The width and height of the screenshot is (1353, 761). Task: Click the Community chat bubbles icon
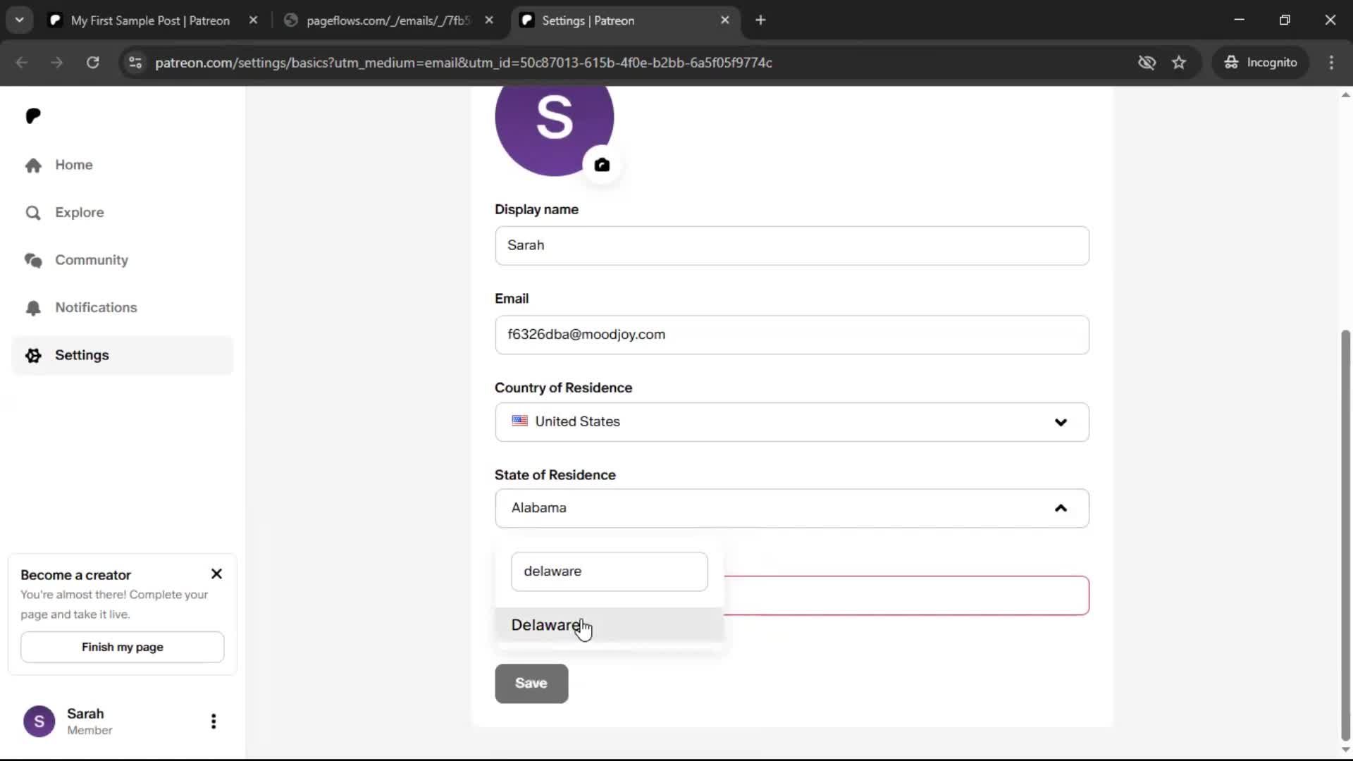coord(33,260)
